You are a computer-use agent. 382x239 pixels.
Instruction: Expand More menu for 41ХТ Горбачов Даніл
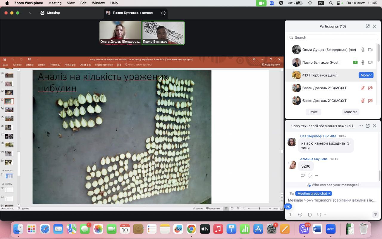(x=366, y=75)
